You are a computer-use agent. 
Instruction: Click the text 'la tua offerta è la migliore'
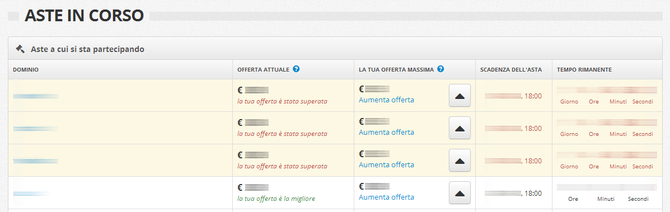(276, 199)
